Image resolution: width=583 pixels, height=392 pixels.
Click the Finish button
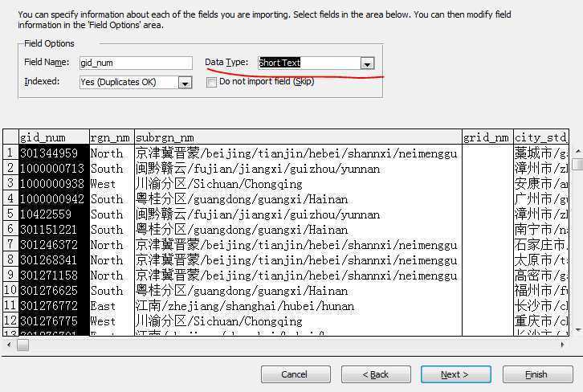(538, 374)
